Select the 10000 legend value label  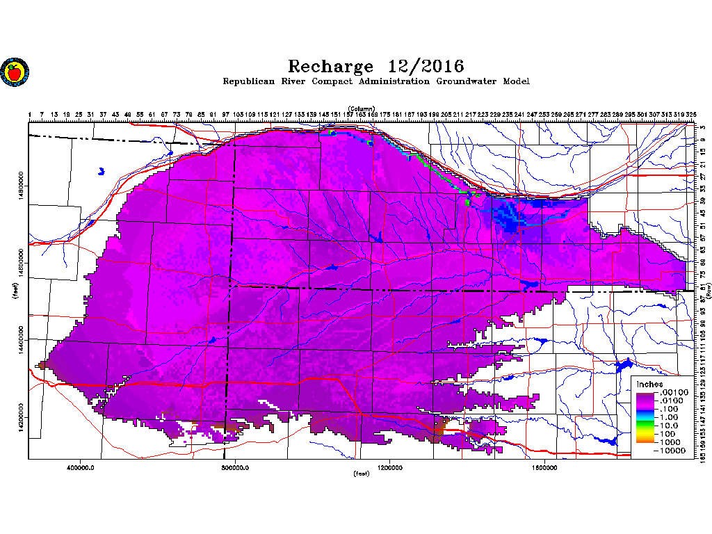point(674,451)
